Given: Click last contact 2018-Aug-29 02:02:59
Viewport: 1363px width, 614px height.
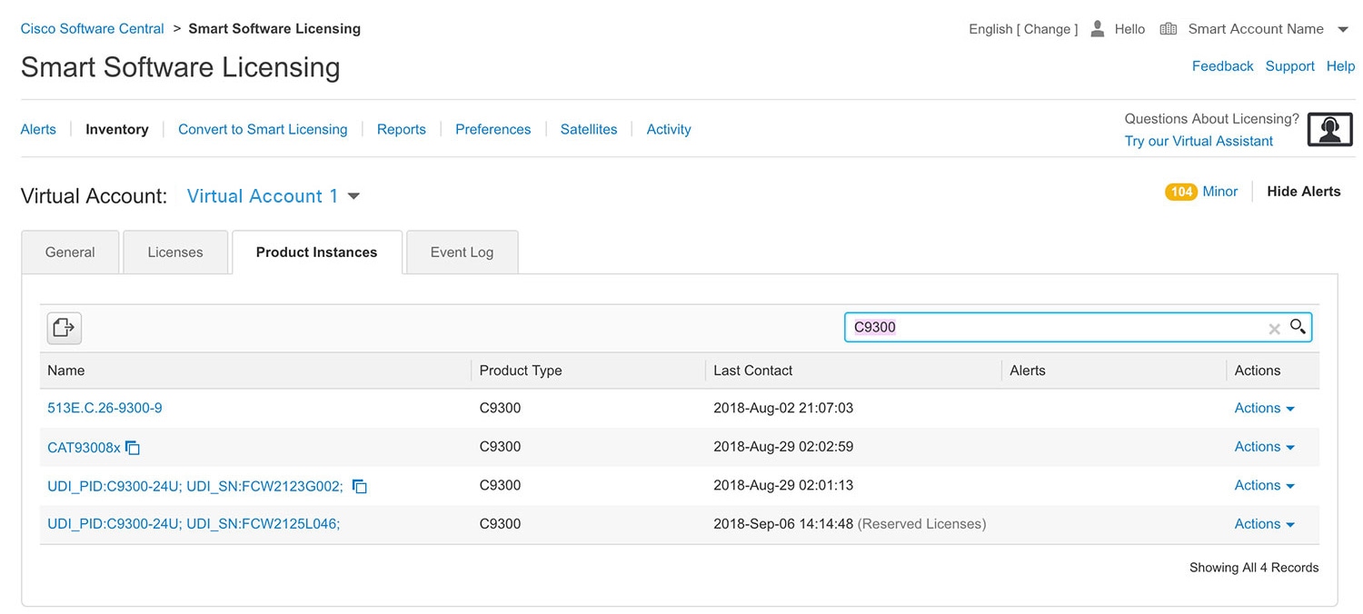Looking at the screenshot, I should pos(783,447).
